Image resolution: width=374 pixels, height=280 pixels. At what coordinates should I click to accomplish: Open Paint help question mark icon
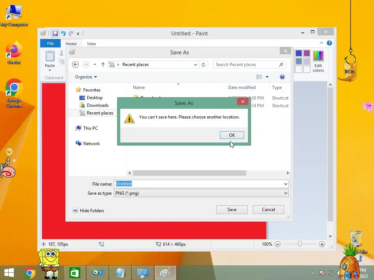click(329, 43)
